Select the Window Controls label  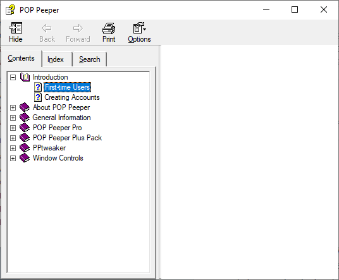[58, 158]
